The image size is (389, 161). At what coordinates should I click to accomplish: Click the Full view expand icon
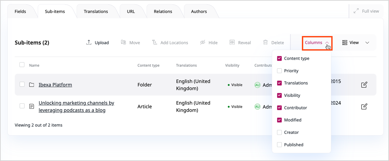(356, 11)
